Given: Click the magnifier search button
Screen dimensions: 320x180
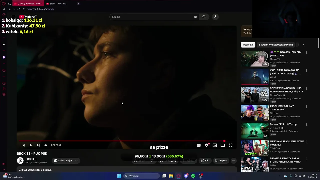Looking at the screenshot, I should pos(204,17).
